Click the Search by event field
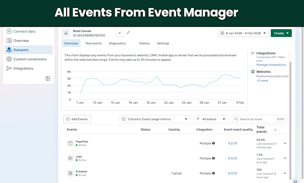 point(259,119)
